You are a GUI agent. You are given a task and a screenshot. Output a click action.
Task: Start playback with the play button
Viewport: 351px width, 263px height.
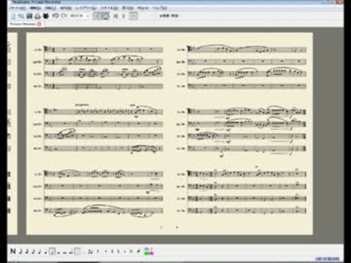point(124,16)
